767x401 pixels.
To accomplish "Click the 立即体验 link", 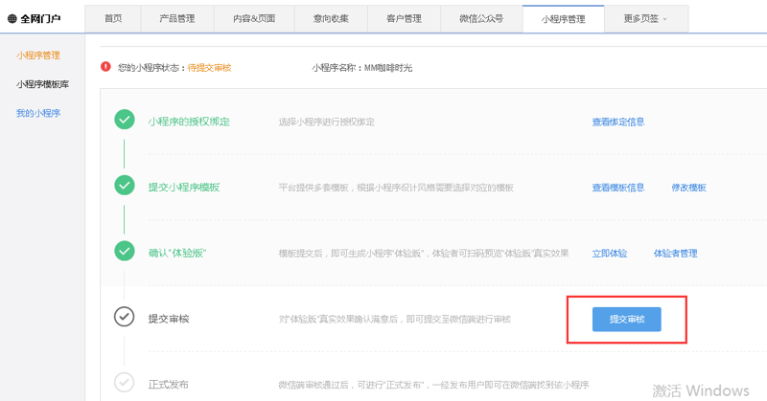I will [x=610, y=253].
